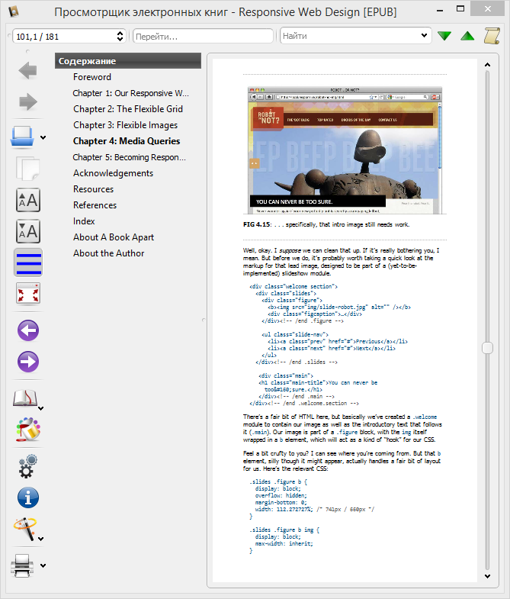510x599 pixels.
Task: Click the robot website figure image
Action: pos(345,150)
